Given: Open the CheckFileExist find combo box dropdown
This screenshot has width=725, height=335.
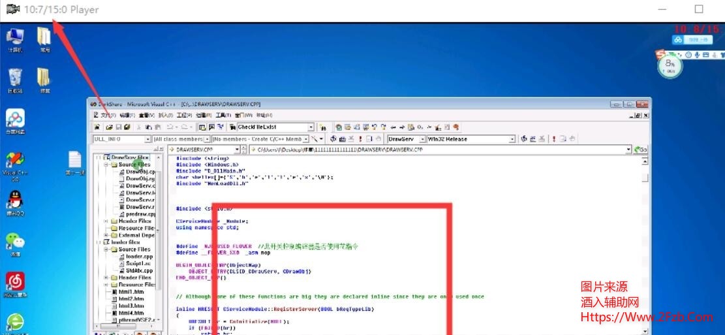Looking at the screenshot, I should click(311, 127).
